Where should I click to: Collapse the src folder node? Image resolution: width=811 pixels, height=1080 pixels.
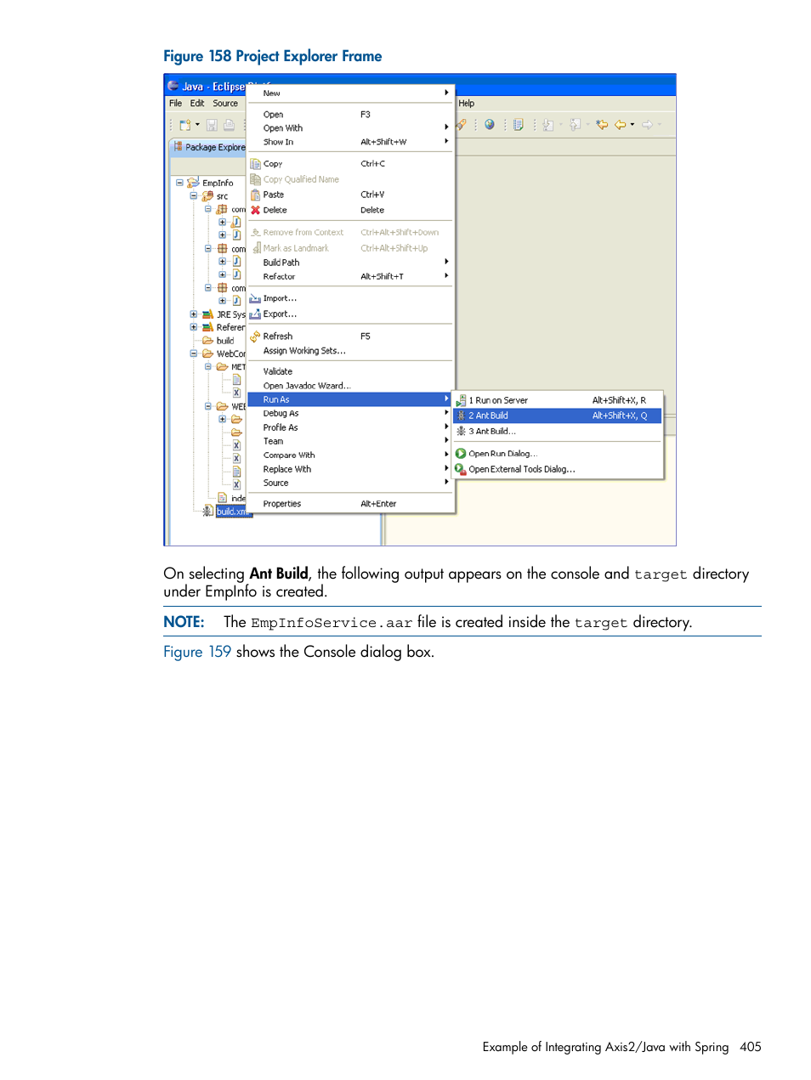click(194, 196)
